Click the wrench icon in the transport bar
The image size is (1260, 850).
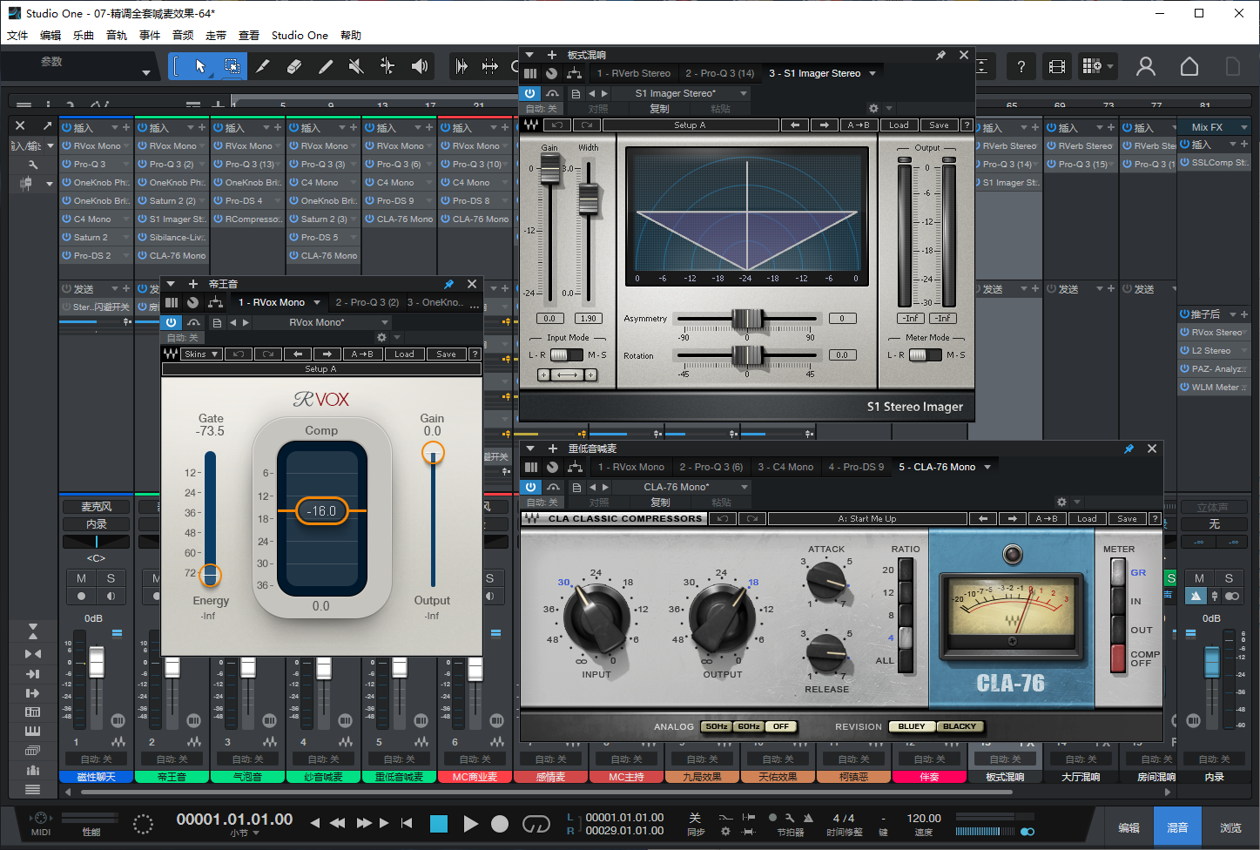[791, 817]
